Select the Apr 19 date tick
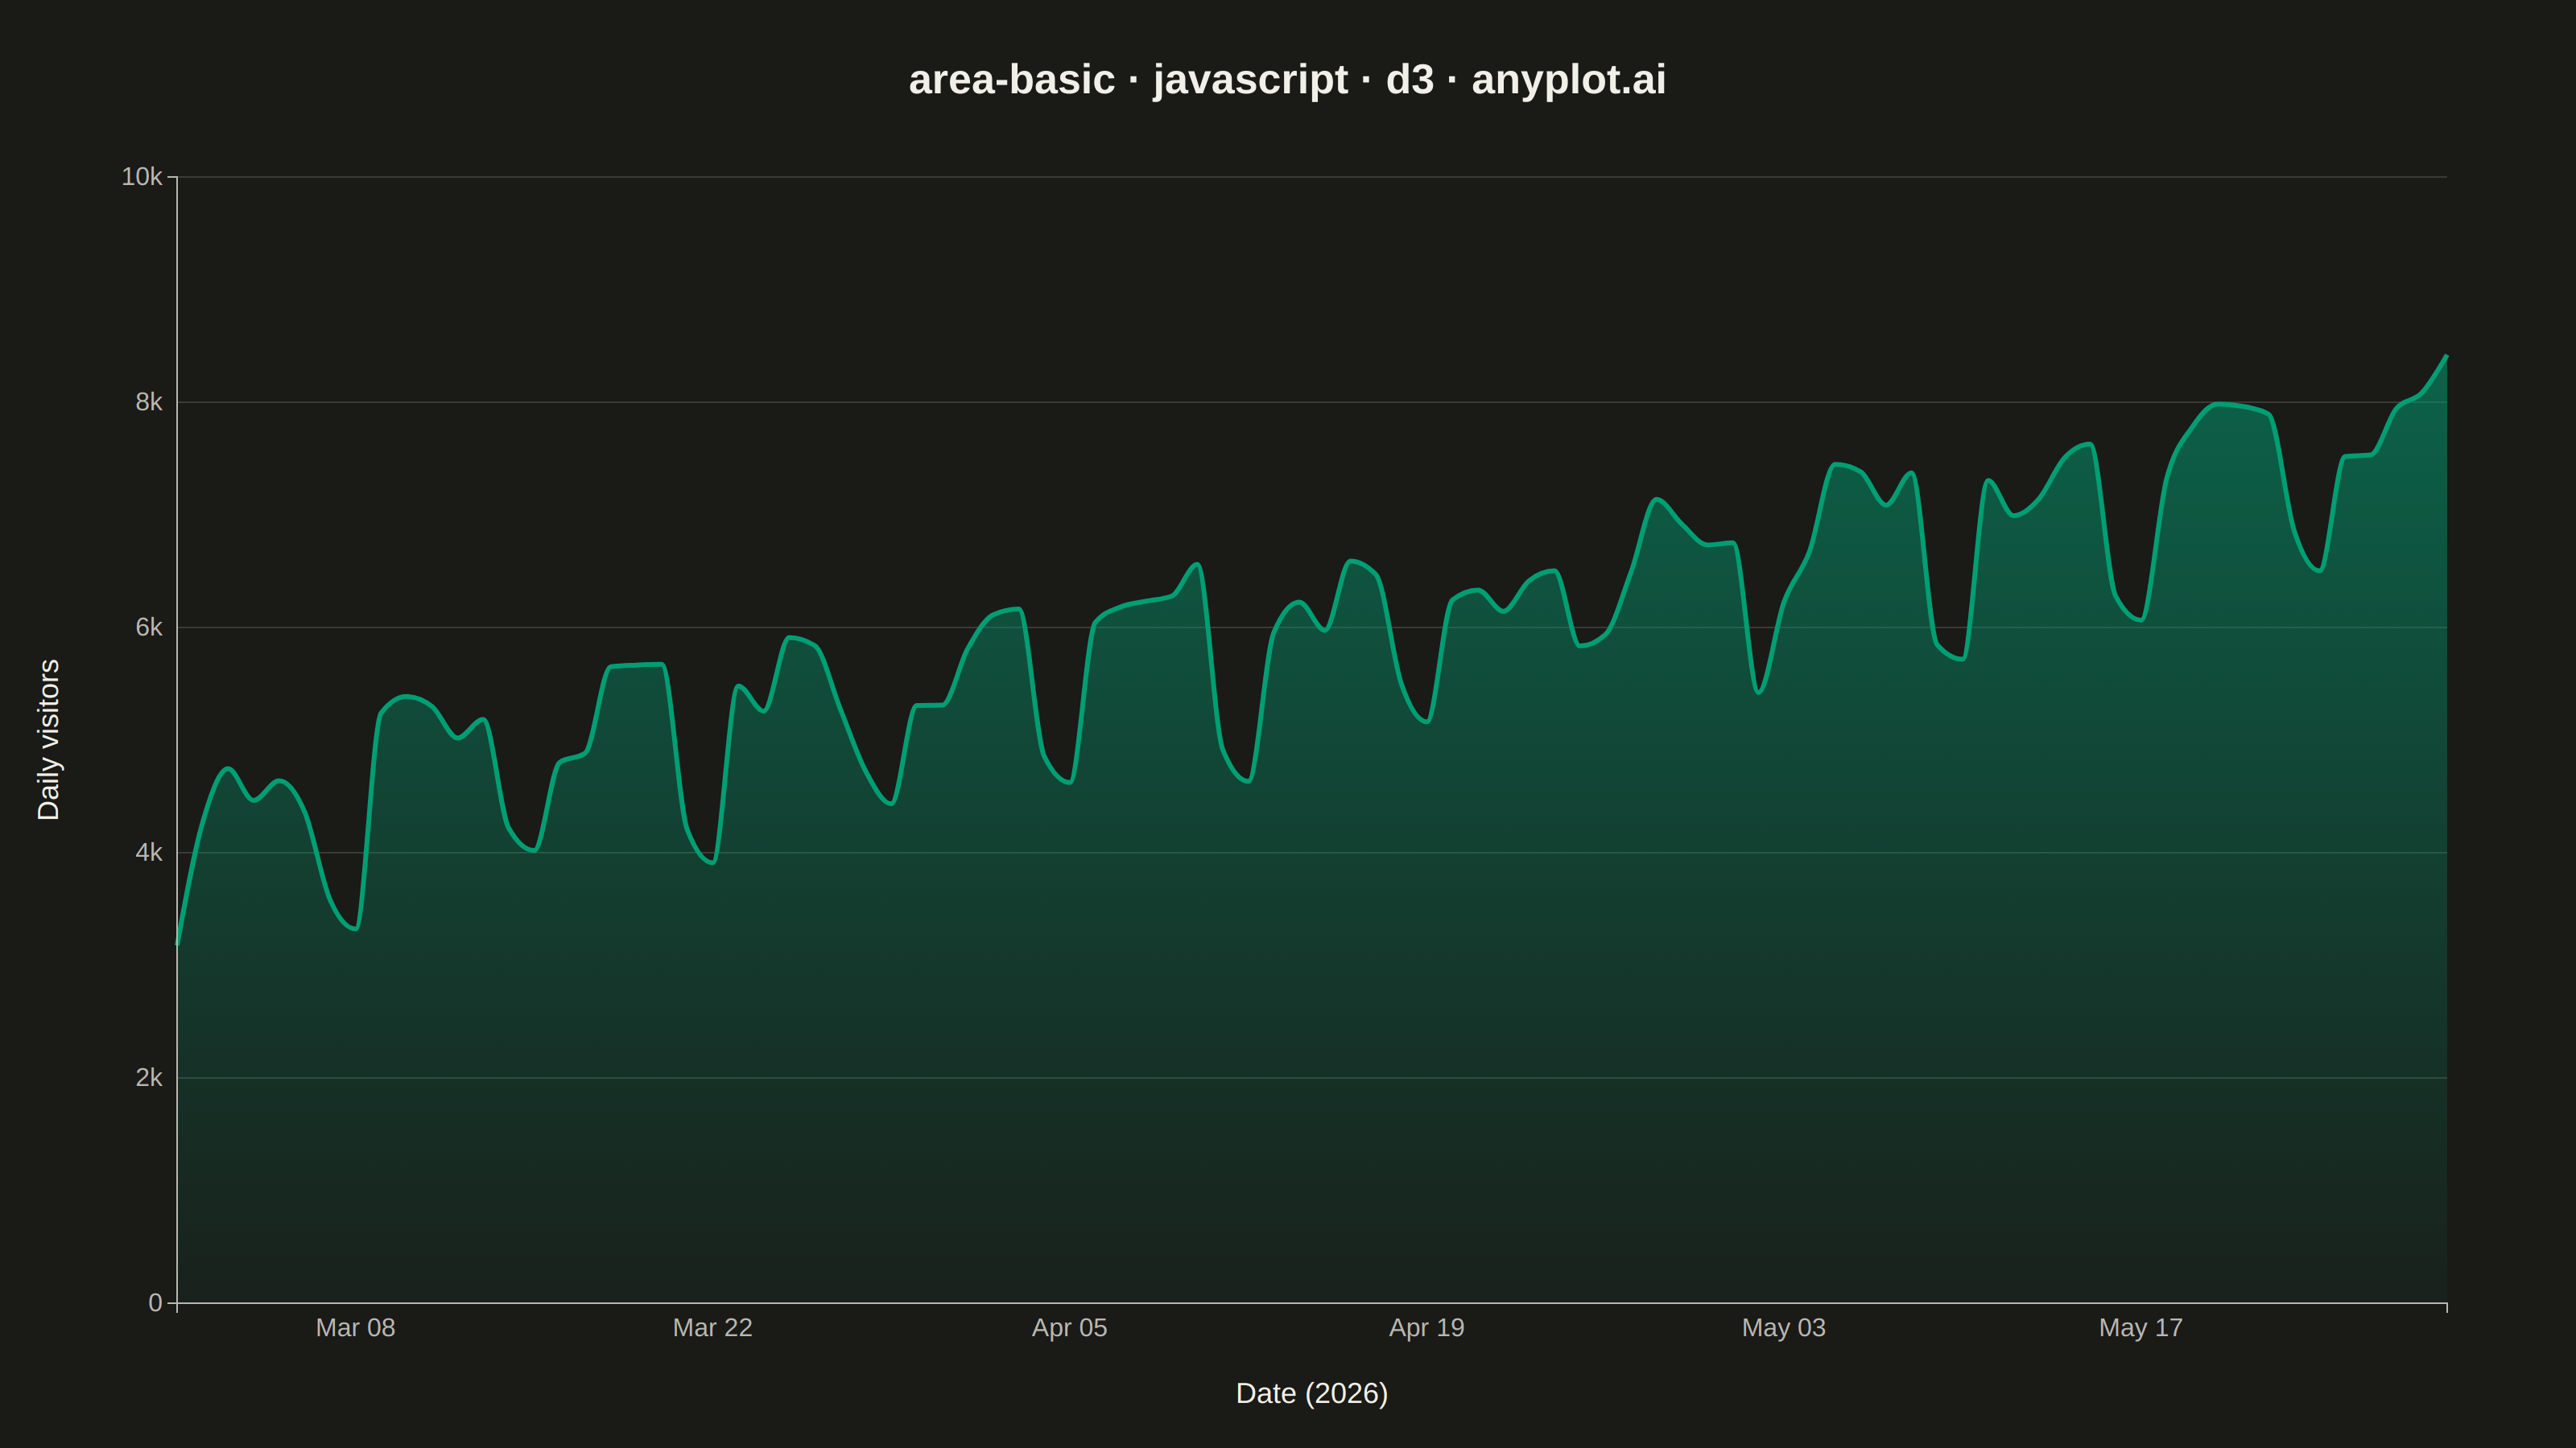Screen dimensions: 2576x1448 (x=1426, y=1328)
